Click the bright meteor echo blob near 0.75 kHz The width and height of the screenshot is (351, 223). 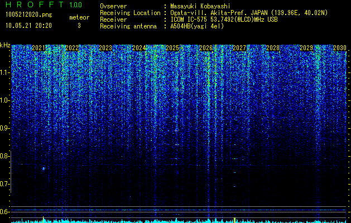tap(44, 168)
